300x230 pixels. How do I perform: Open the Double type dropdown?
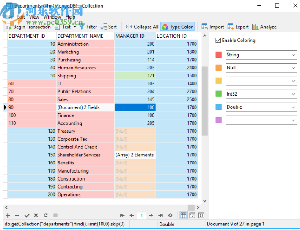tap(261, 107)
